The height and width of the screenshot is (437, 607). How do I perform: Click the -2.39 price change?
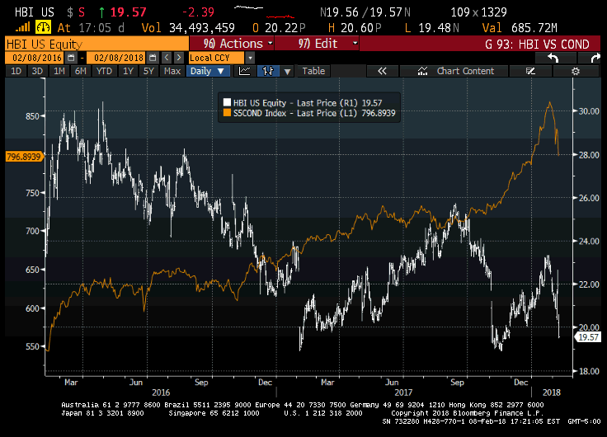[198, 12]
